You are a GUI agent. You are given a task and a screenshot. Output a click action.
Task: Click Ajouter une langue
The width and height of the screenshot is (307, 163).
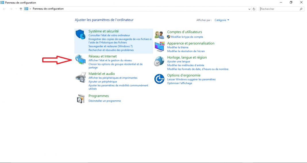click(179, 61)
